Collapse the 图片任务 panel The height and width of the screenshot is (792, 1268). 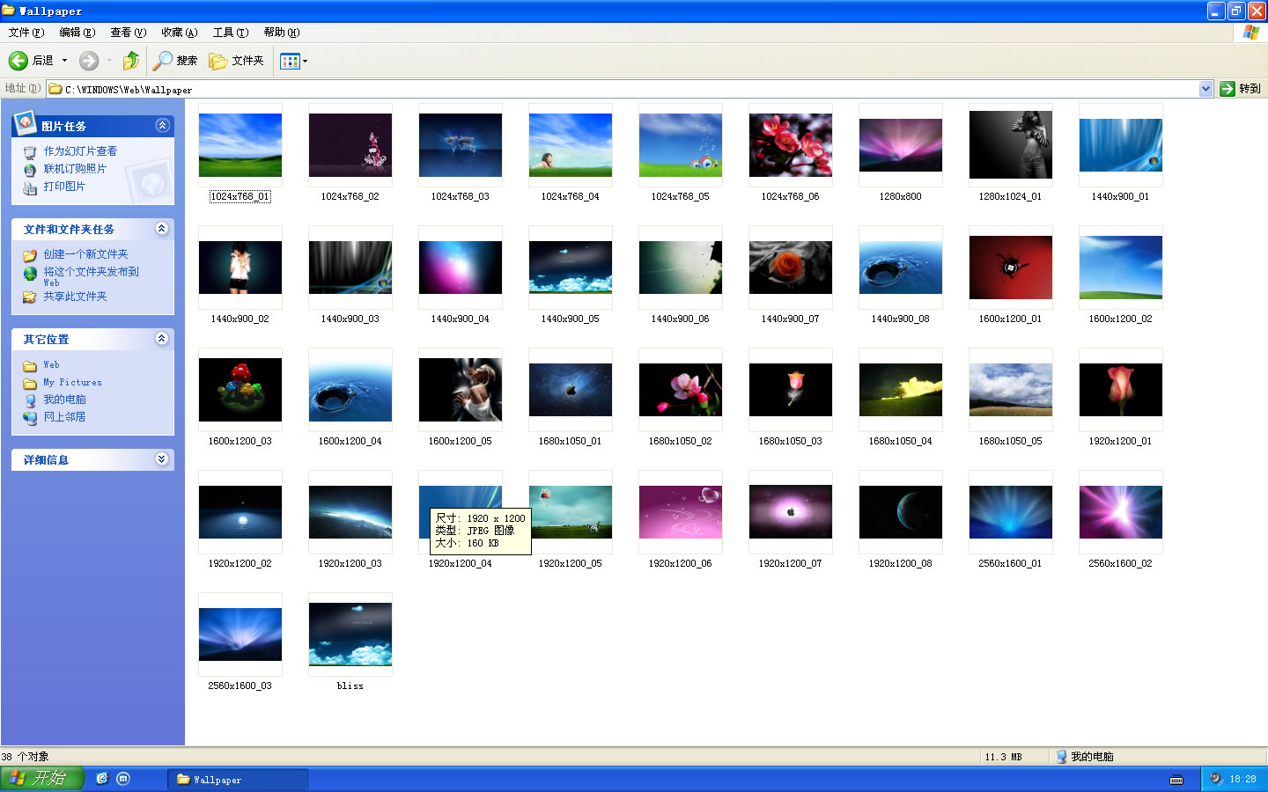pos(162,126)
